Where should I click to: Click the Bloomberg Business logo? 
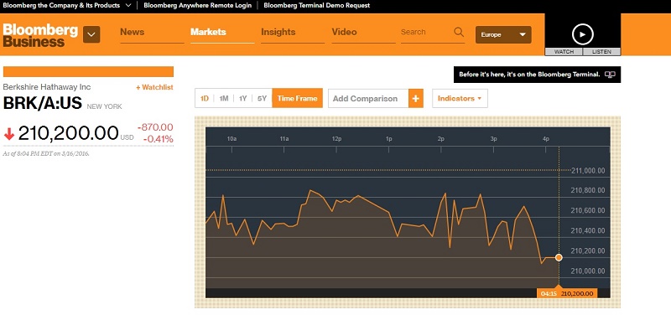pyautogui.click(x=40, y=35)
